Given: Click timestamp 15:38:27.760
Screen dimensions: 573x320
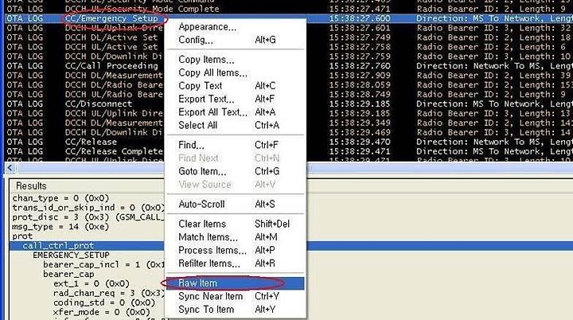Looking at the screenshot, I should [x=360, y=66].
